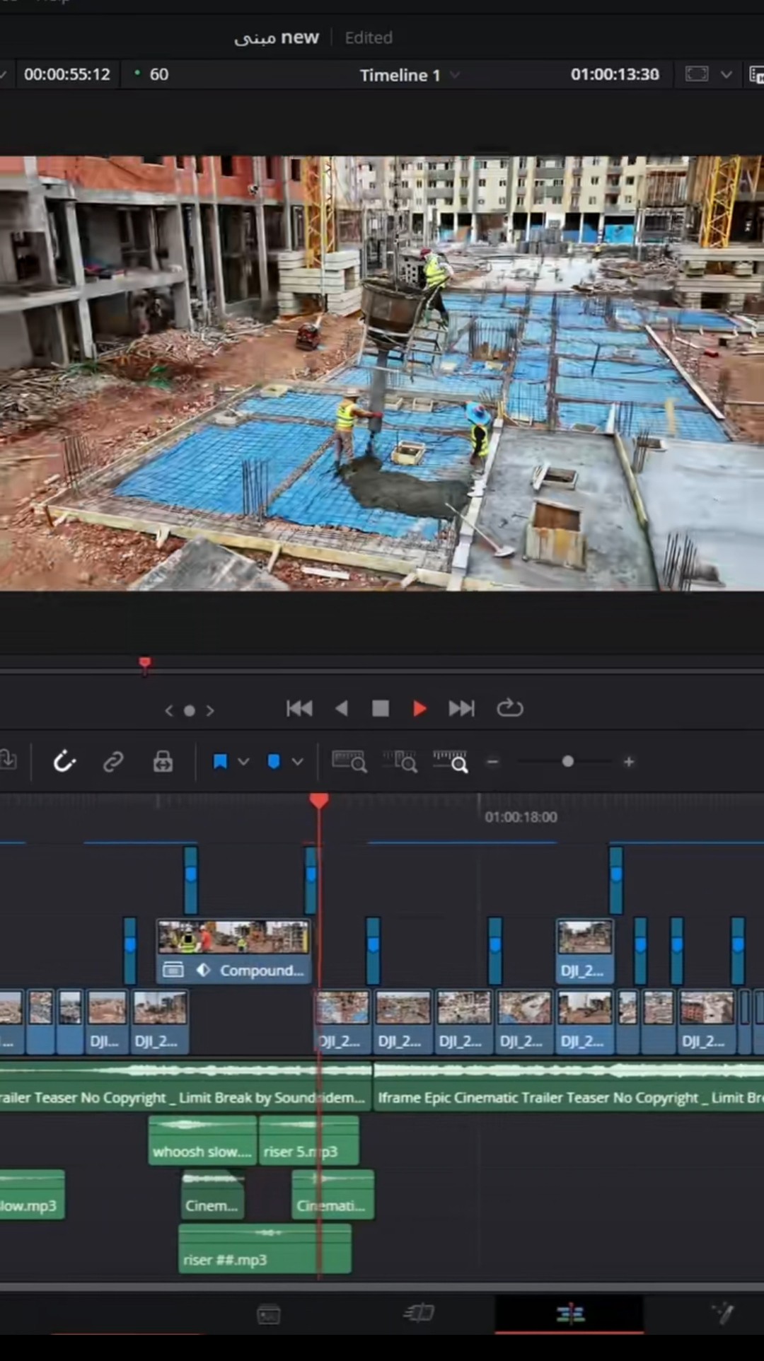Switch to the Fusion page tab

pyautogui.click(x=723, y=1314)
